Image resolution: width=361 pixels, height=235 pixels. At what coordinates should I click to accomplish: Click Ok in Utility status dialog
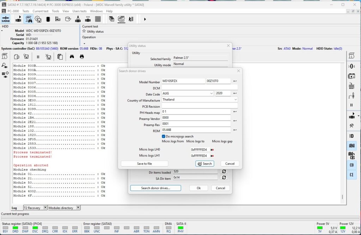pos(198,188)
